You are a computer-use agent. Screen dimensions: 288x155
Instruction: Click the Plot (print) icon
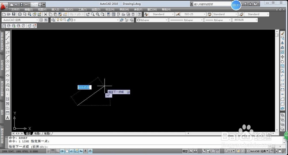click(20, 14)
